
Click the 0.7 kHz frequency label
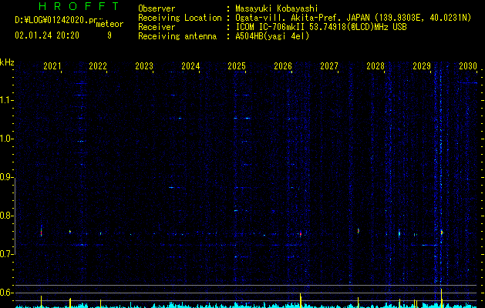coord(6,254)
